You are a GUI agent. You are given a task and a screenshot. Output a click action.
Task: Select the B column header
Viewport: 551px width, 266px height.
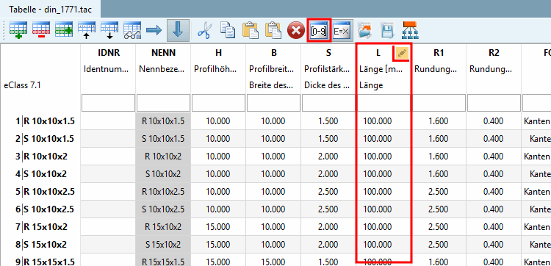coord(274,53)
